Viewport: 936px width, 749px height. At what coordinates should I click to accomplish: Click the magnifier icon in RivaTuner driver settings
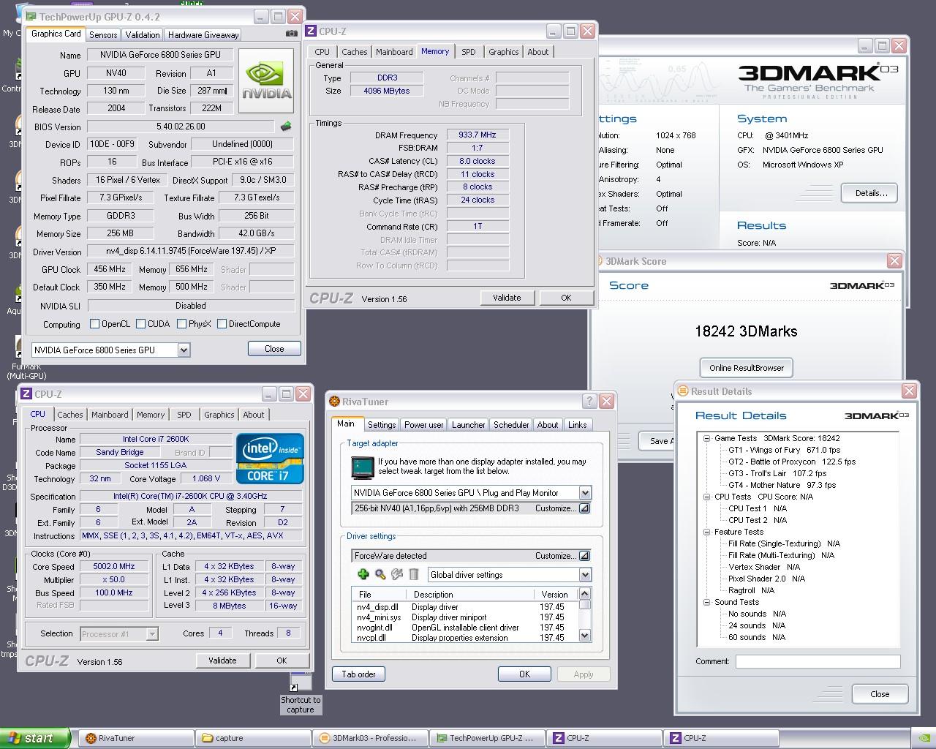tap(380, 574)
